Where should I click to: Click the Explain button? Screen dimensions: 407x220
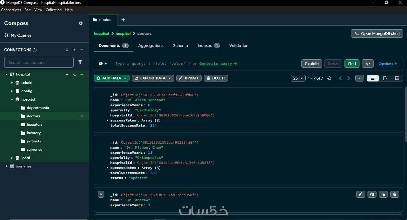click(x=312, y=64)
